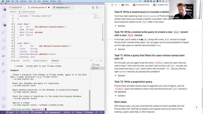The width and height of the screenshot is (203, 114).
Task: Show errors and warnings count
Action: tap(25, 112)
